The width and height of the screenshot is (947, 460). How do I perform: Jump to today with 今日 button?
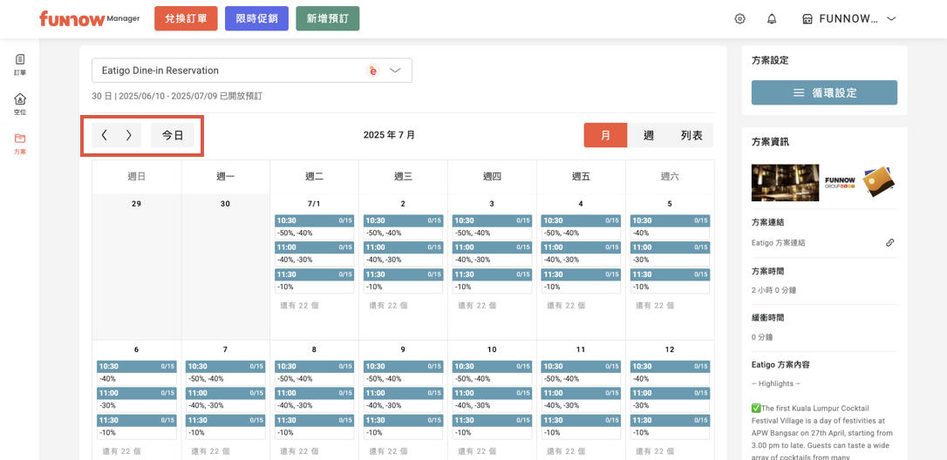173,135
